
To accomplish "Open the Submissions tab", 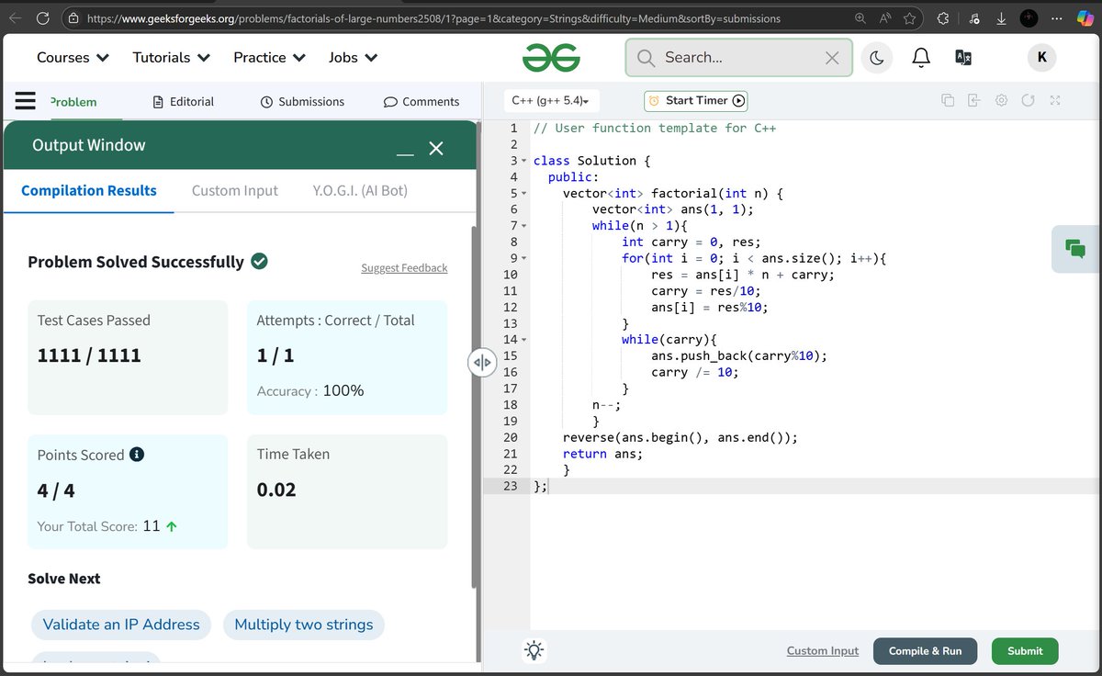I will [x=302, y=102].
